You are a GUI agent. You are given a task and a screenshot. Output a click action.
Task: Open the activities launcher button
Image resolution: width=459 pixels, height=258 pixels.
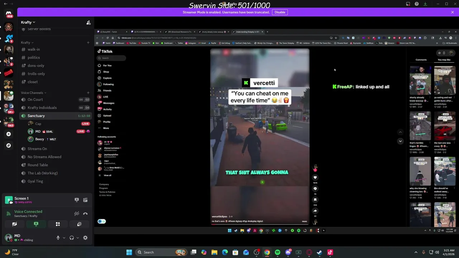pos(58,224)
